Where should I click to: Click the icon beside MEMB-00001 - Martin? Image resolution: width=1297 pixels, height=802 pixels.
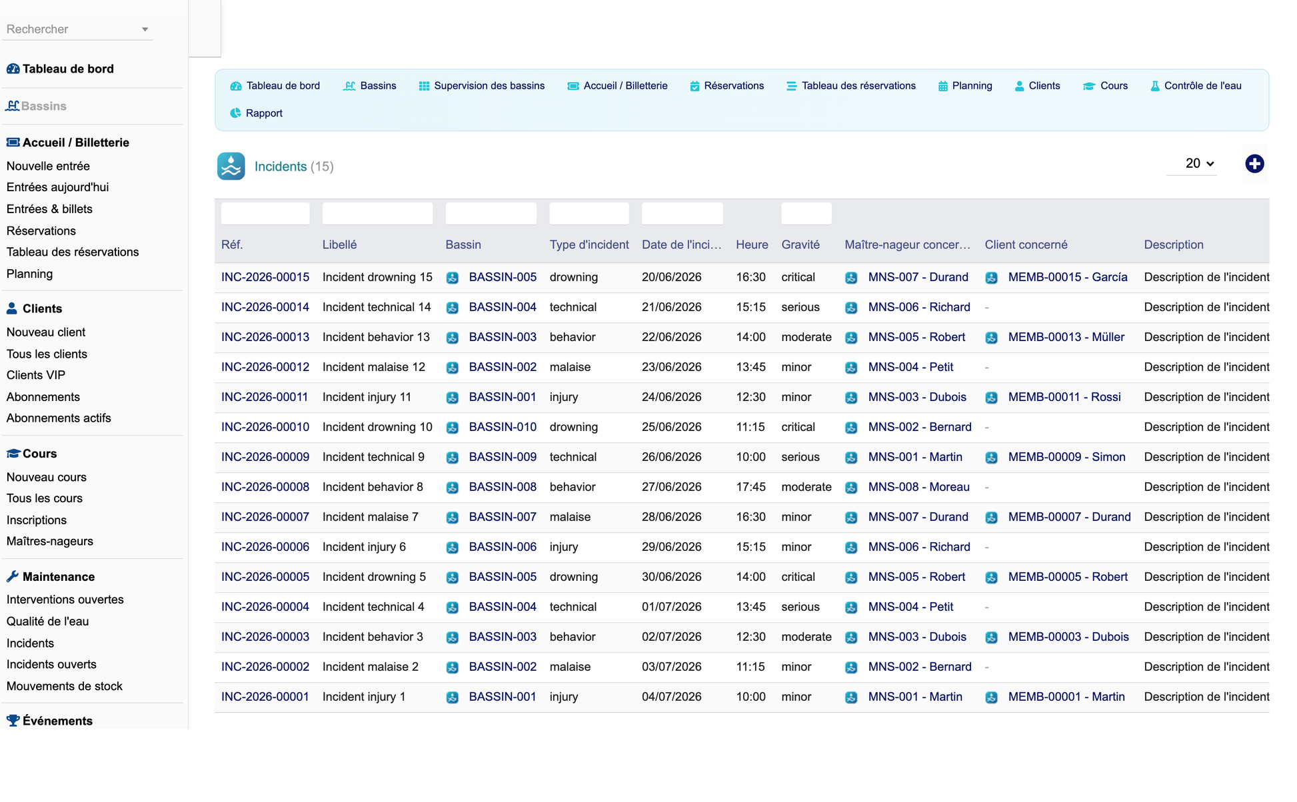click(992, 697)
